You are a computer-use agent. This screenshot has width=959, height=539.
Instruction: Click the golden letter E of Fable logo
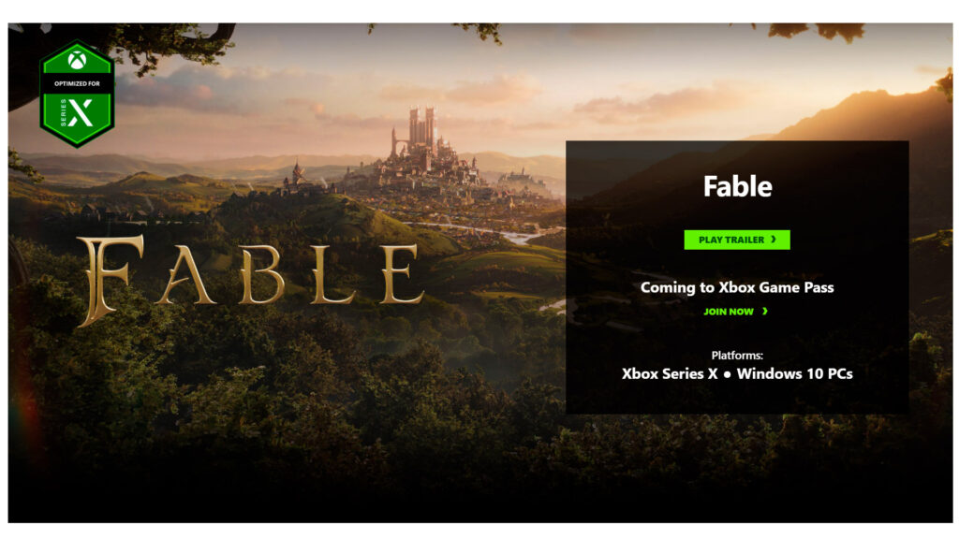402,274
